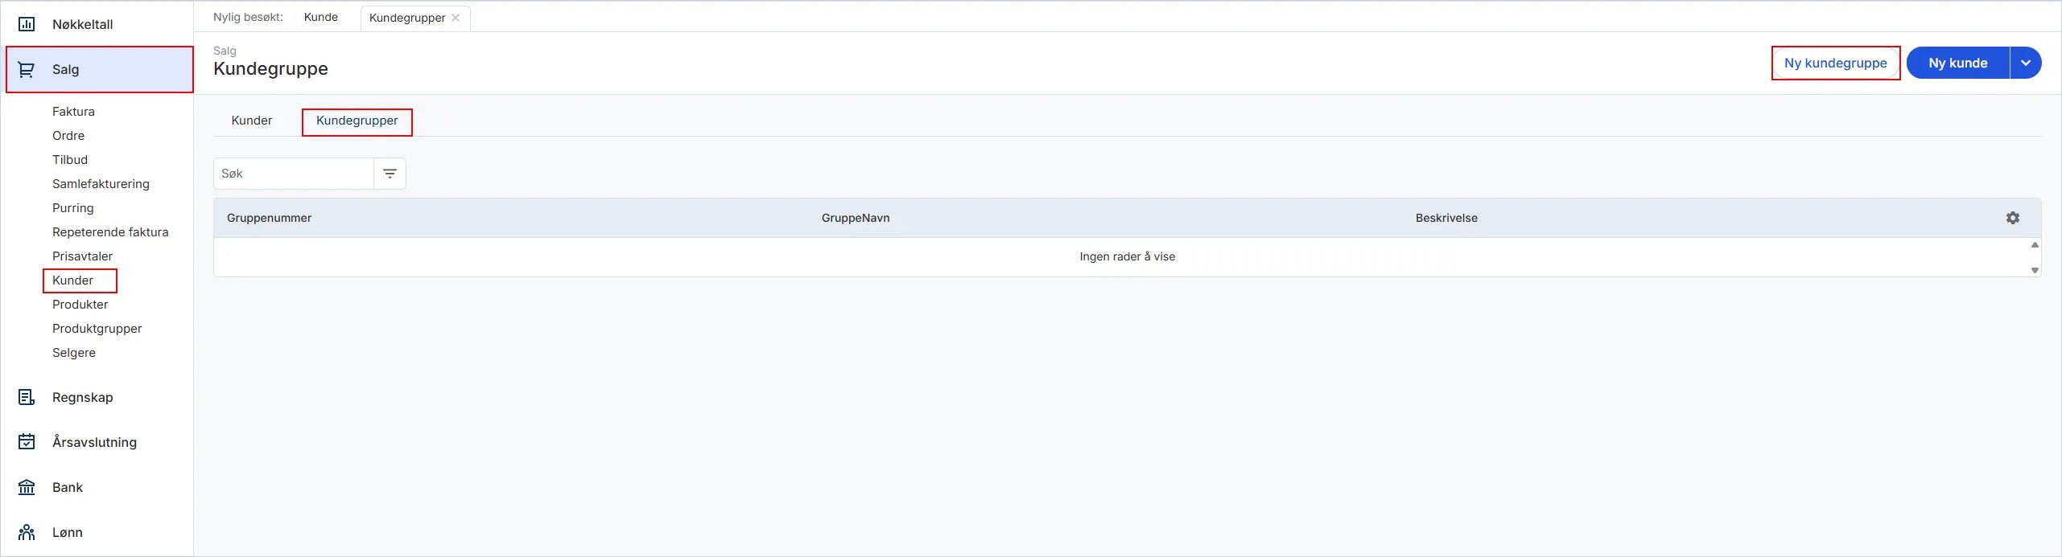Go to Tilbud page
The height and width of the screenshot is (557, 2062).
click(70, 160)
